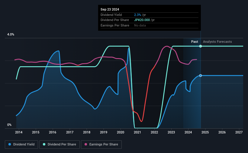The image size is (248, 153).
Task: Click the 2016 x-axis label
Action: (53, 132)
